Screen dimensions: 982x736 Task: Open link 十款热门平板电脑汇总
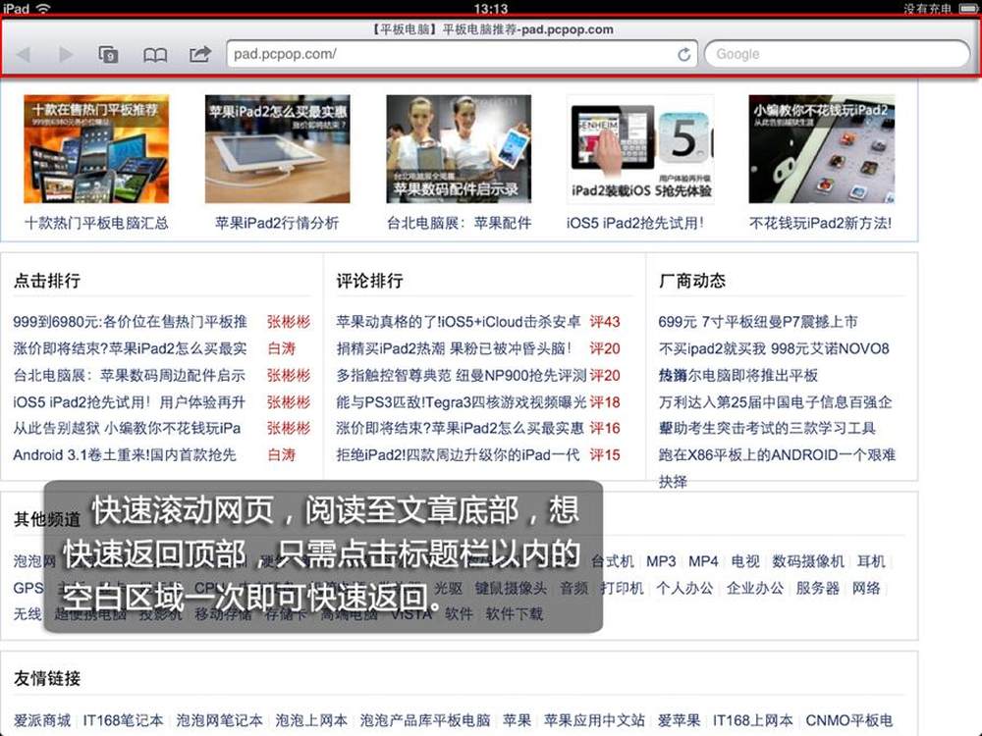(x=96, y=223)
